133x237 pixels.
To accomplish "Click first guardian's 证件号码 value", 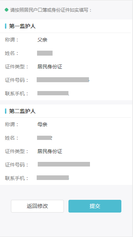I will coord(63,80).
